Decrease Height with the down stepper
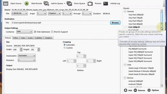 [39, 50]
